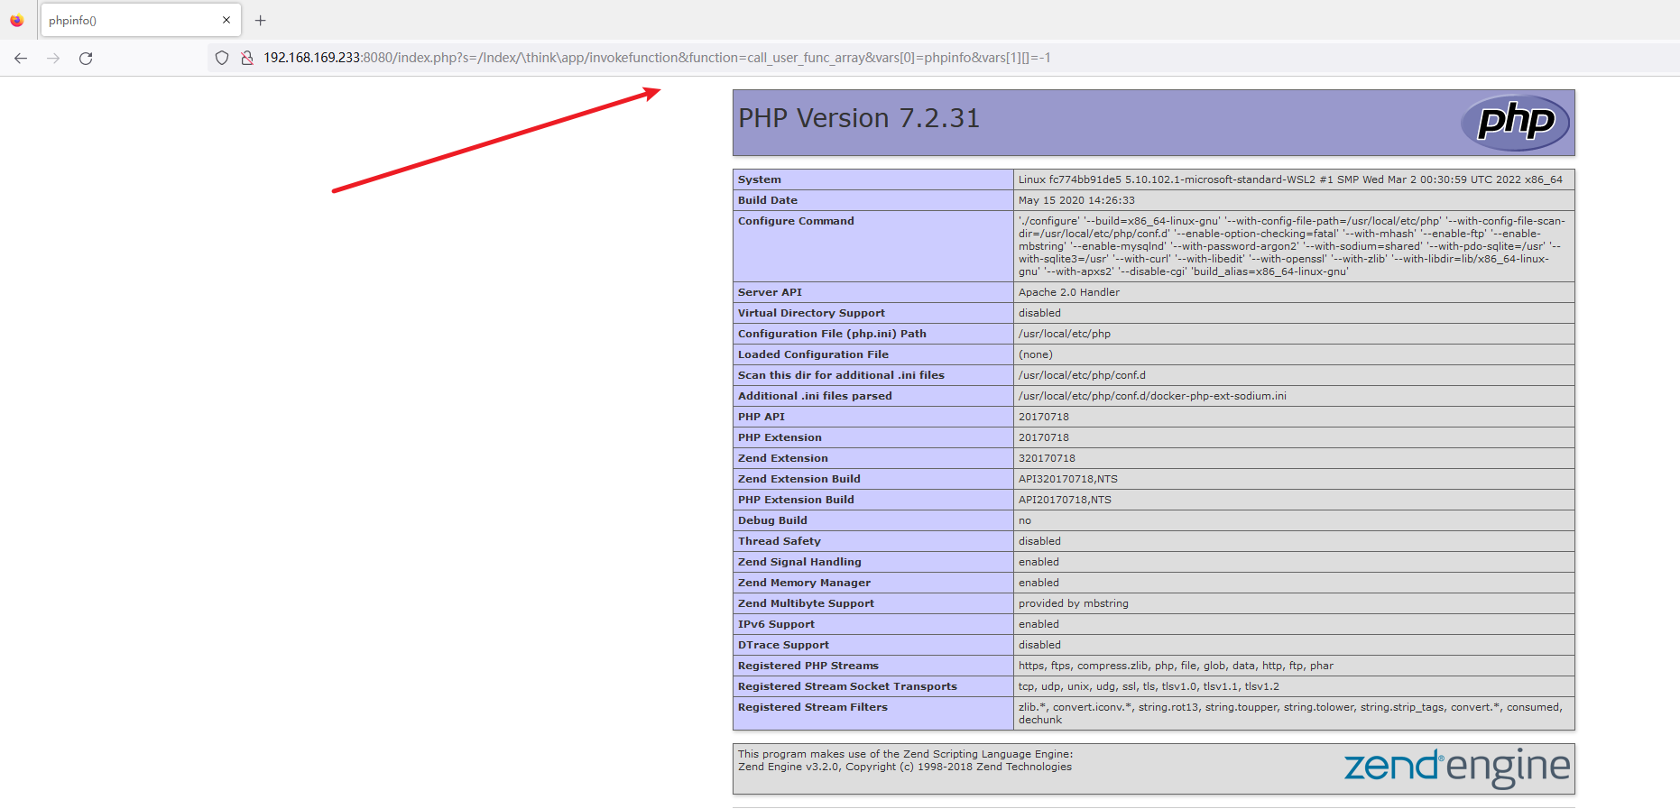The height and width of the screenshot is (809, 1680).
Task: Open a new tab with plus button
Action: coord(260,20)
